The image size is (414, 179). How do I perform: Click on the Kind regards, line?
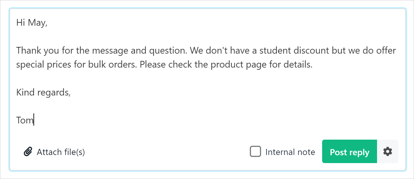43,92
